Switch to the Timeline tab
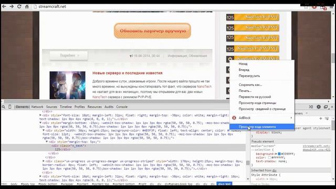Image resolution: width=336 pixels, height=189 pixels. [66, 107]
